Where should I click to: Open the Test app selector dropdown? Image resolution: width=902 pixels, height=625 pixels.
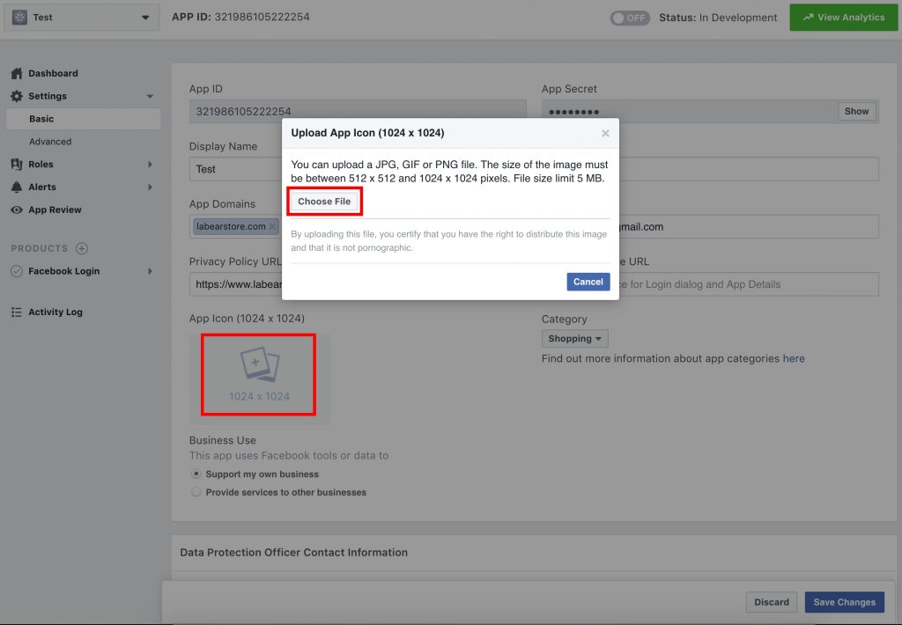click(x=82, y=18)
